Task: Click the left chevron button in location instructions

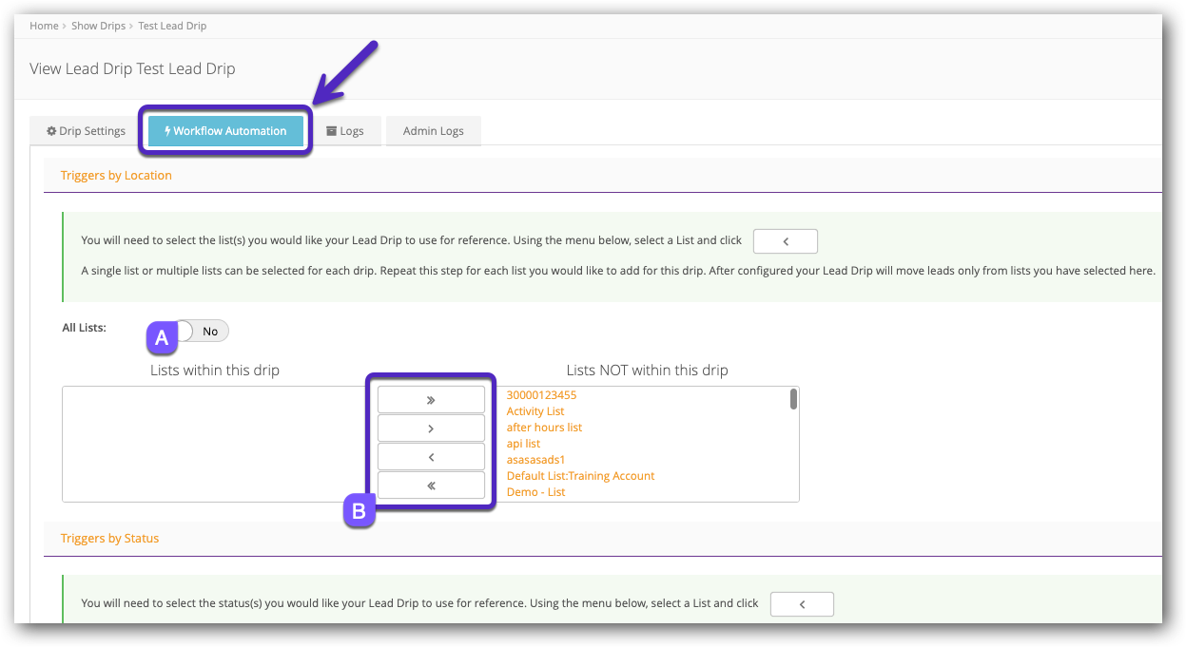Action: (785, 241)
